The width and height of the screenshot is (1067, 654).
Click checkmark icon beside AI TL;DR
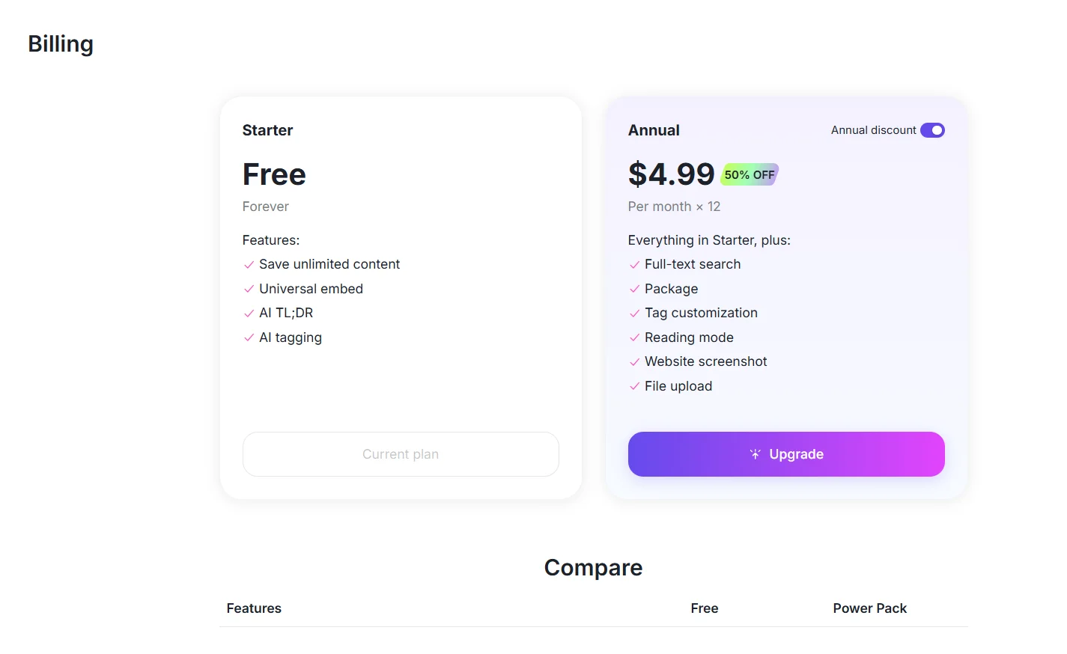click(249, 314)
